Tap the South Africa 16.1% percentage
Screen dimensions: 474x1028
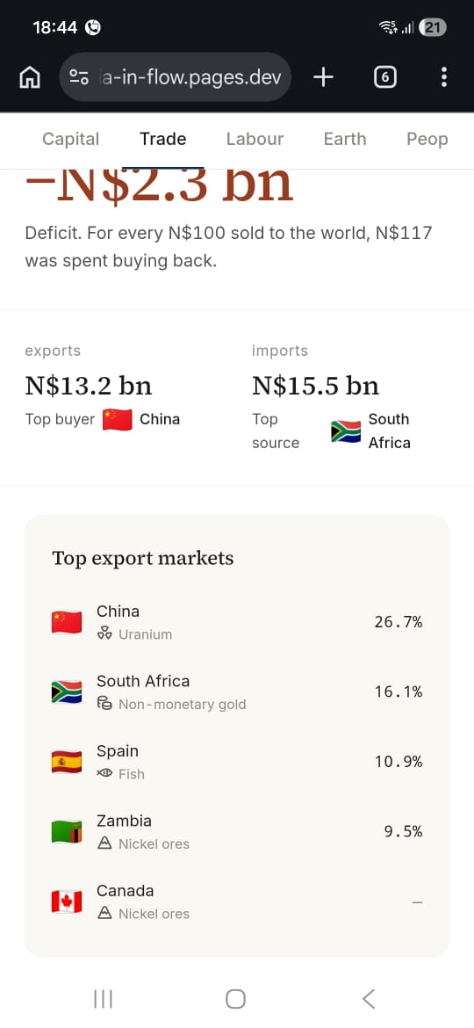pos(399,691)
